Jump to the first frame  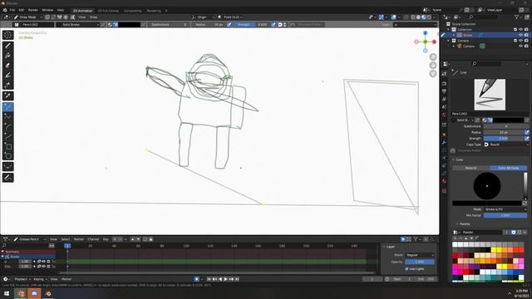tap(209, 279)
